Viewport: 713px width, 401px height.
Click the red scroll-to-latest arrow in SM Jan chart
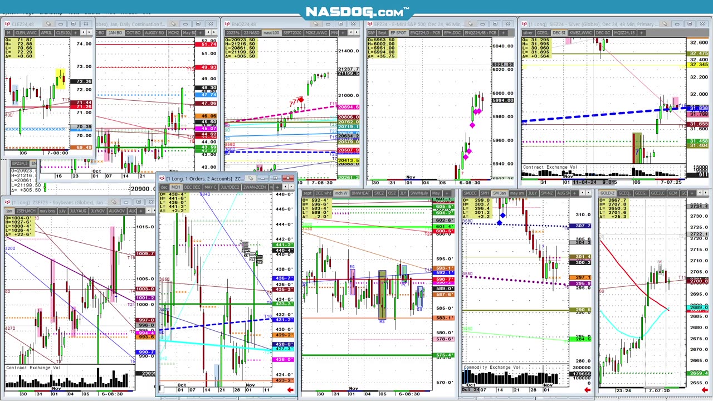(x=587, y=389)
